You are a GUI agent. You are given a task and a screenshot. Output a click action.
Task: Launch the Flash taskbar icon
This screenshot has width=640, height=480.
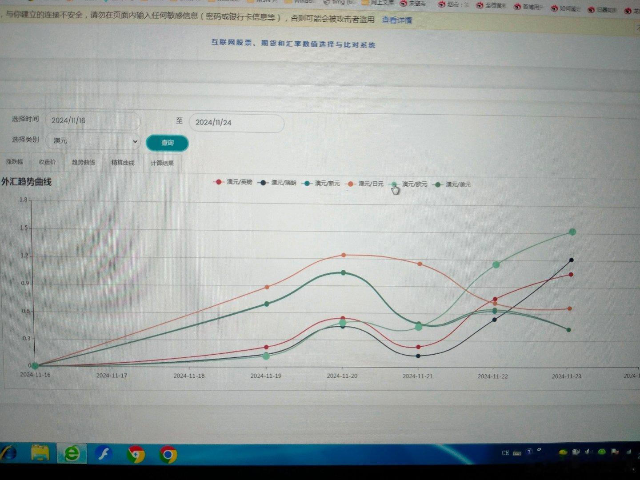pyautogui.click(x=104, y=454)
